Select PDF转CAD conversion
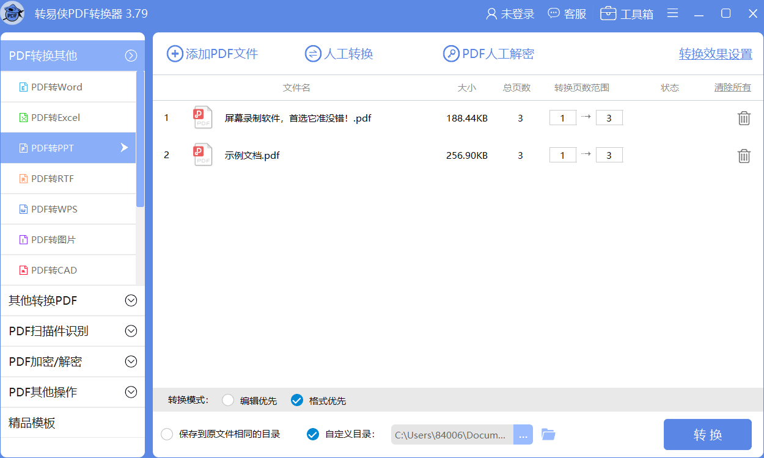This screenshot has height=458, width=764. [x=68, y=270]
